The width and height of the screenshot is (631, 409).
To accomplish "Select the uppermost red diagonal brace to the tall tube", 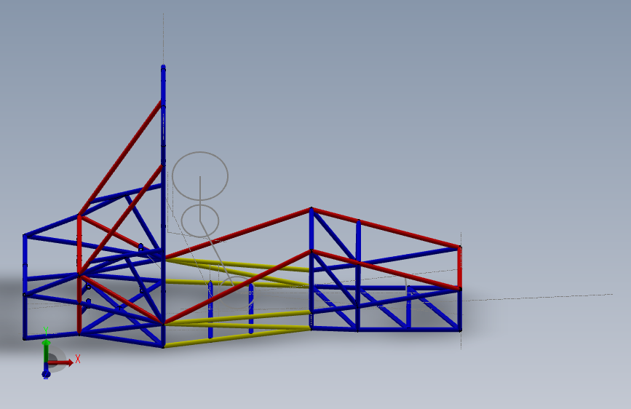I will (121, 157).
